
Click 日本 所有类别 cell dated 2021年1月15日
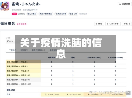[x=51, y=95]
